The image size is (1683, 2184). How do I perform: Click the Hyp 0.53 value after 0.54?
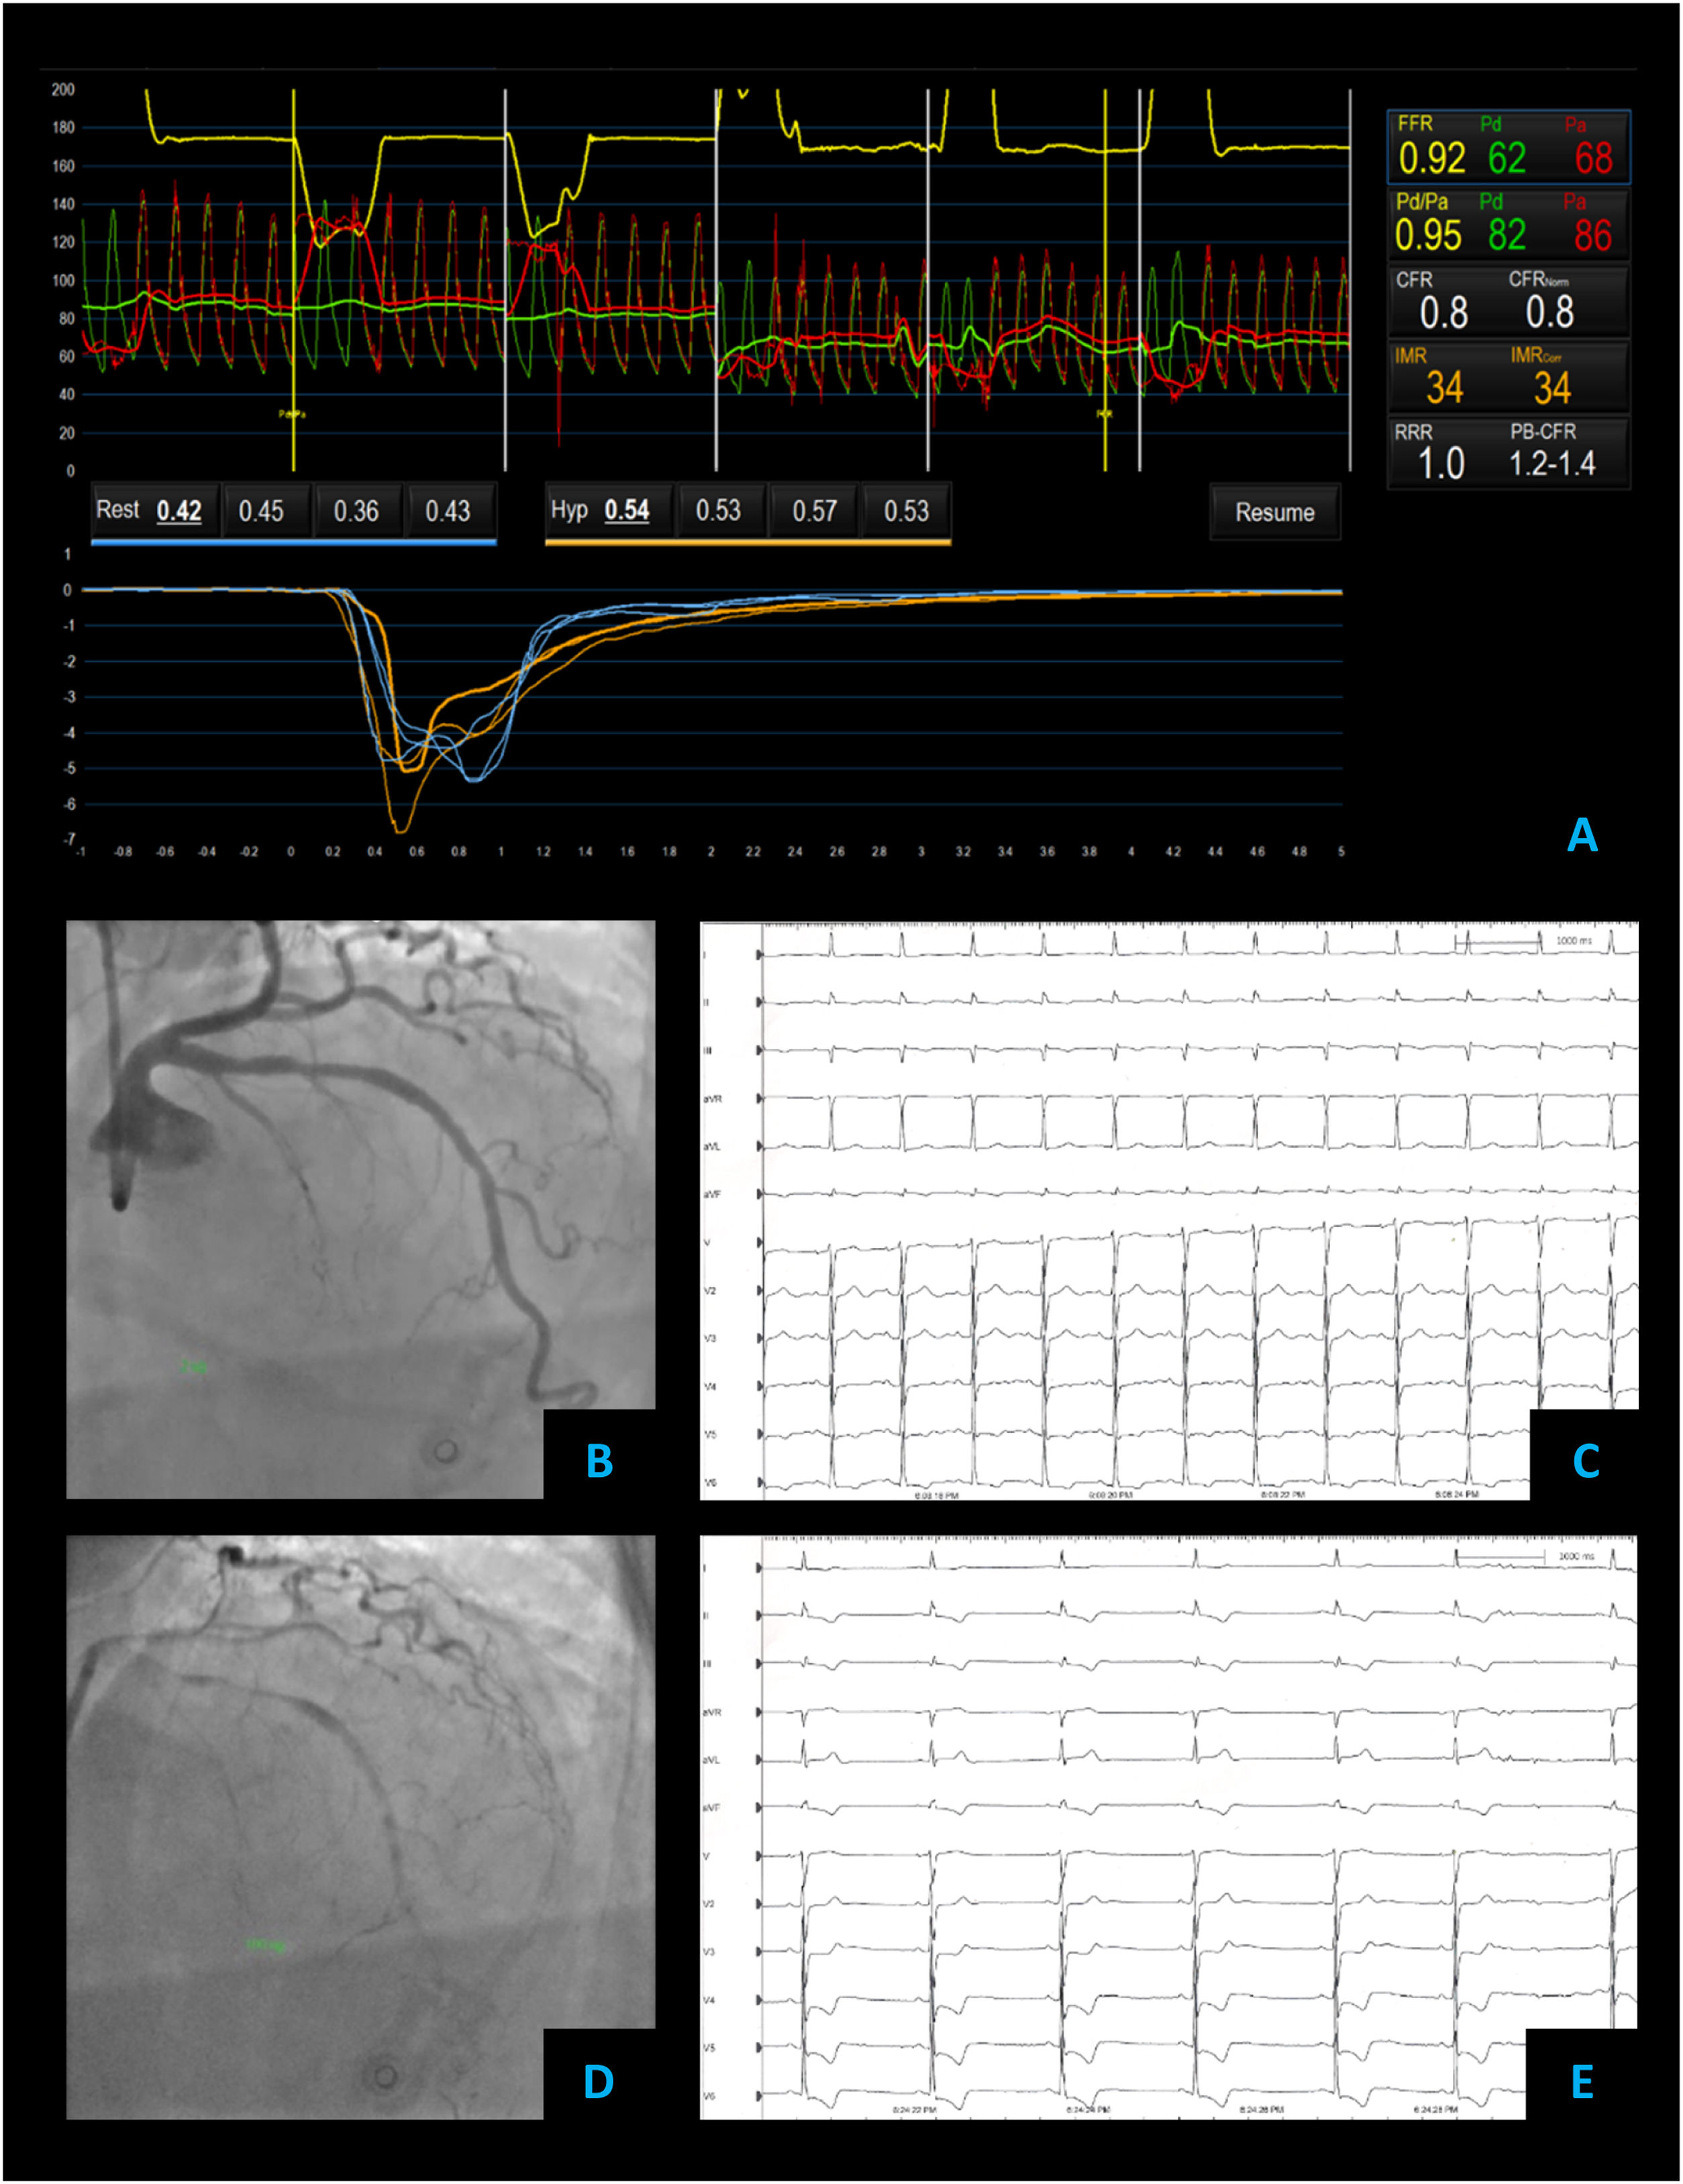(718, 511)
